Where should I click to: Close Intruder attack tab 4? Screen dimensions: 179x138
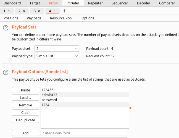[55, 11]
